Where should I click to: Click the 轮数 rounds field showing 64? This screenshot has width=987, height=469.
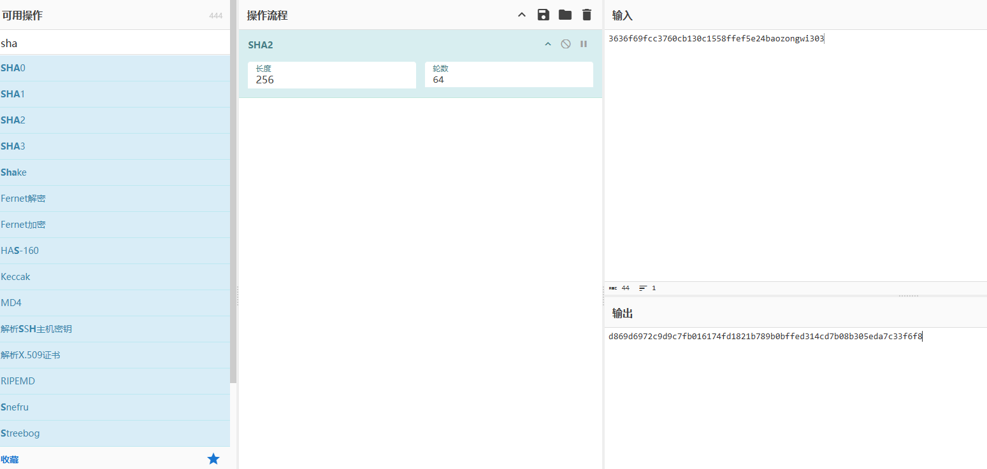pyautogui.click(x=508, y=75)
